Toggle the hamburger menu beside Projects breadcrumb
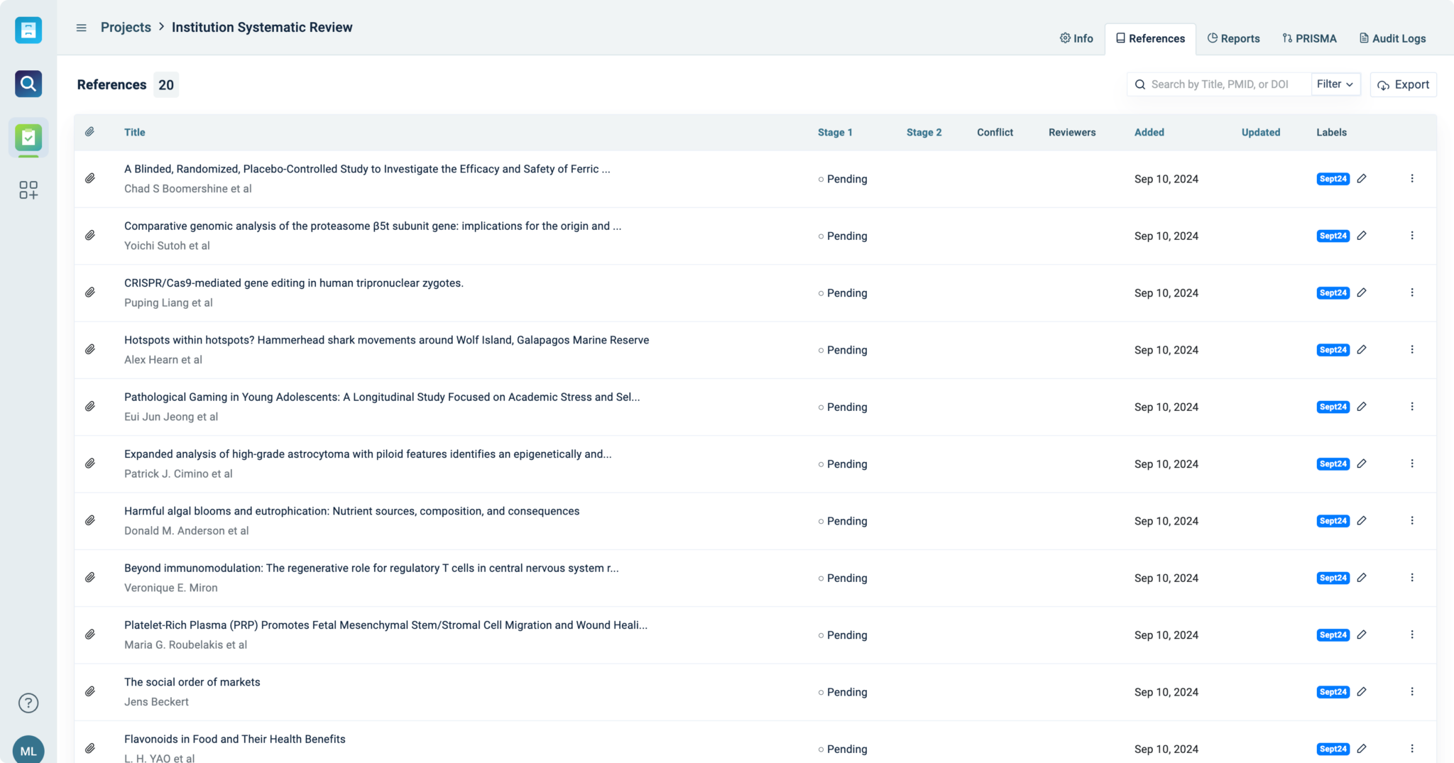 [80, 27]
